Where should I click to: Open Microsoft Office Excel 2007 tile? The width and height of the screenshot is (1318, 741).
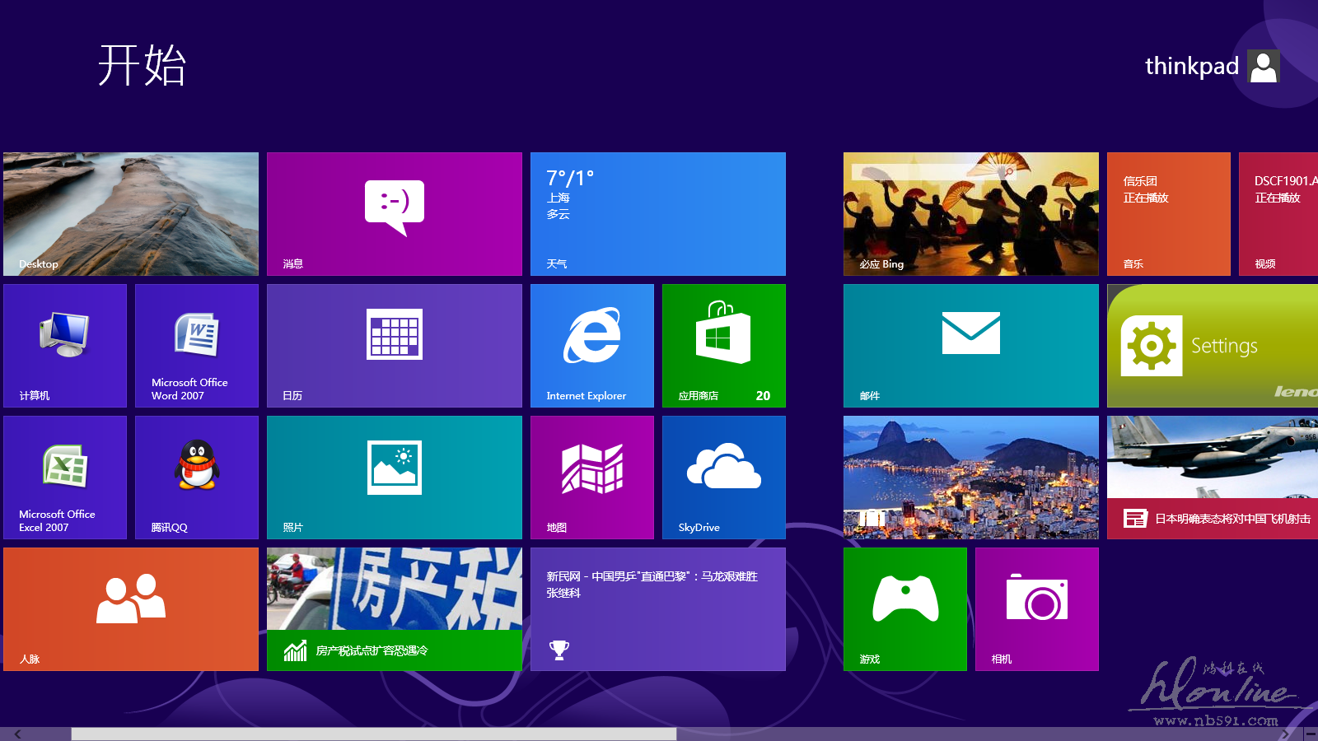coord(64,477)
